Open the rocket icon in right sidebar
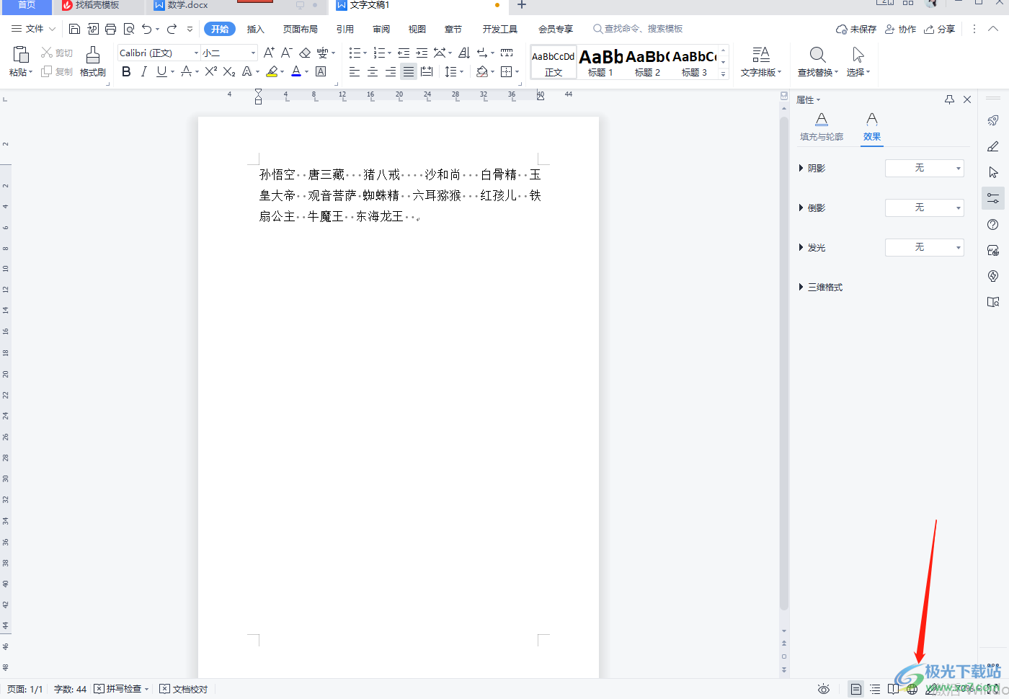This screenshot has width=1009, height=699. tap(993, 120)
